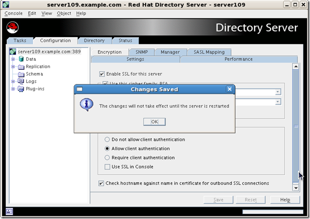Open the second cipher family dropdown arrow

click(x=278, y=102)
